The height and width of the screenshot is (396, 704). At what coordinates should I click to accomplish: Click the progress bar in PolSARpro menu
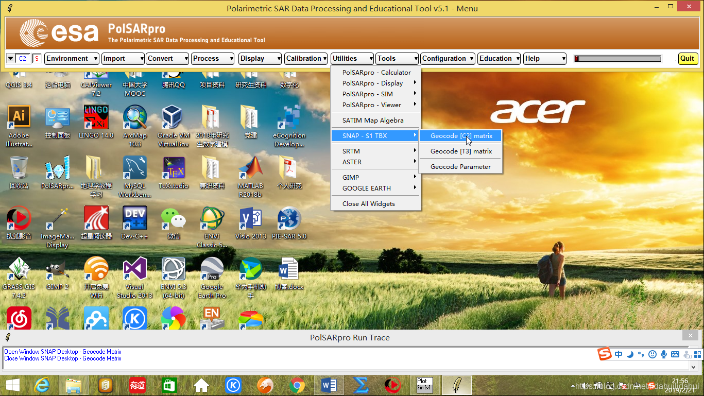tap(618, 59)
